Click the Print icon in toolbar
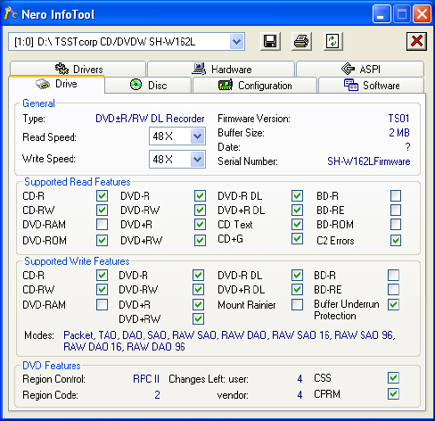The height and width of the screenshot is (421, 435). pos(301,41)
